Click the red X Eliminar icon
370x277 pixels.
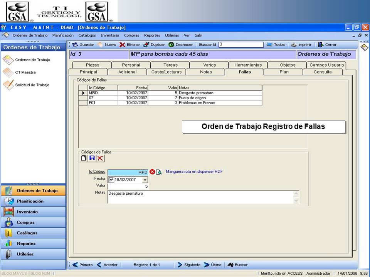[122, 45]
